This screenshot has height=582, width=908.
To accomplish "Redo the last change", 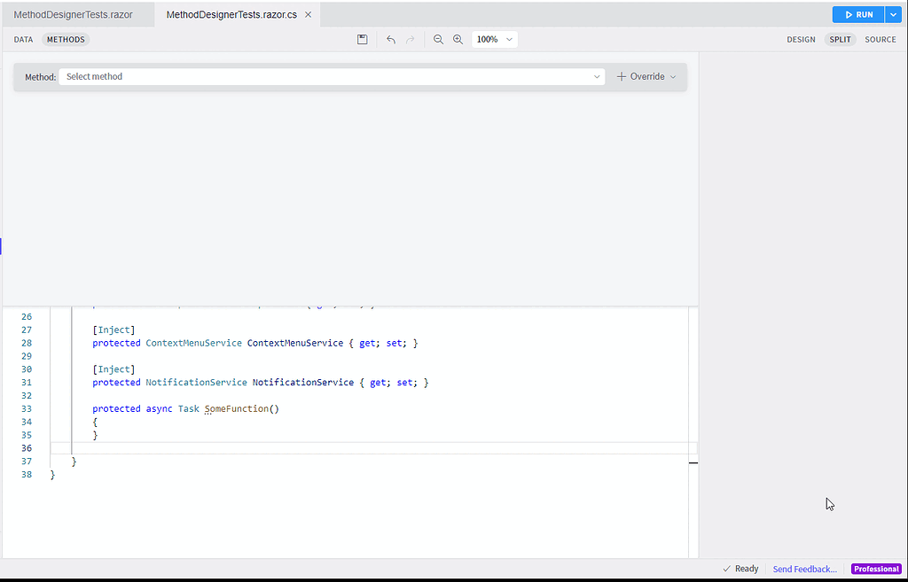I will coord(410,39).
